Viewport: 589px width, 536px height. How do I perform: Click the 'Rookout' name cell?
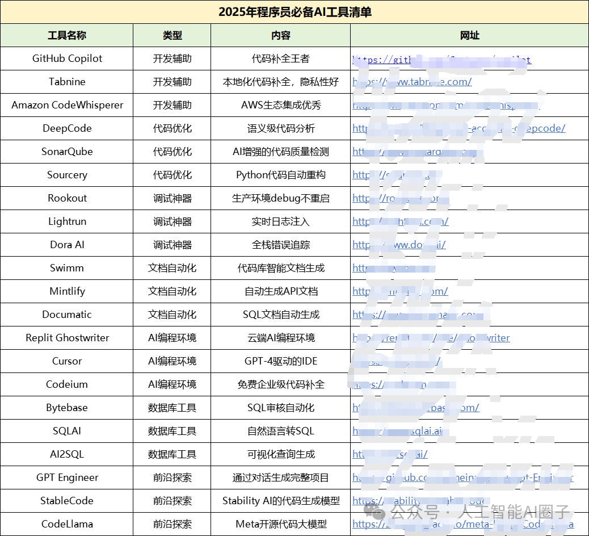click(x=67, y=199)
